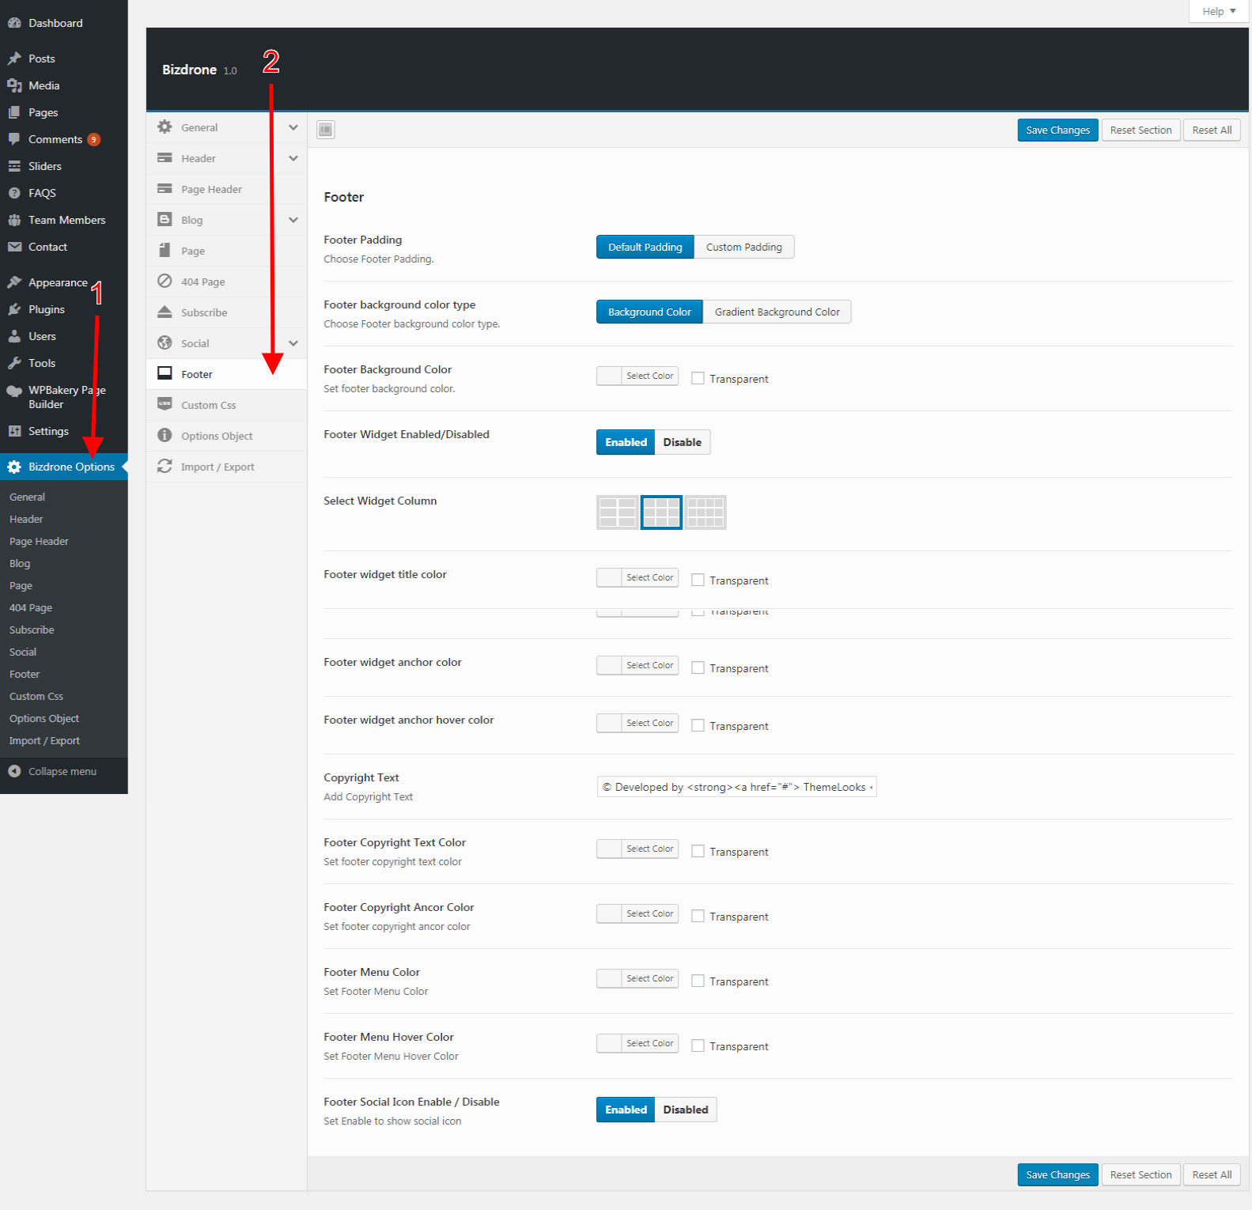Check Transparent for Footer widget anchor hover color

coord(698,725)
